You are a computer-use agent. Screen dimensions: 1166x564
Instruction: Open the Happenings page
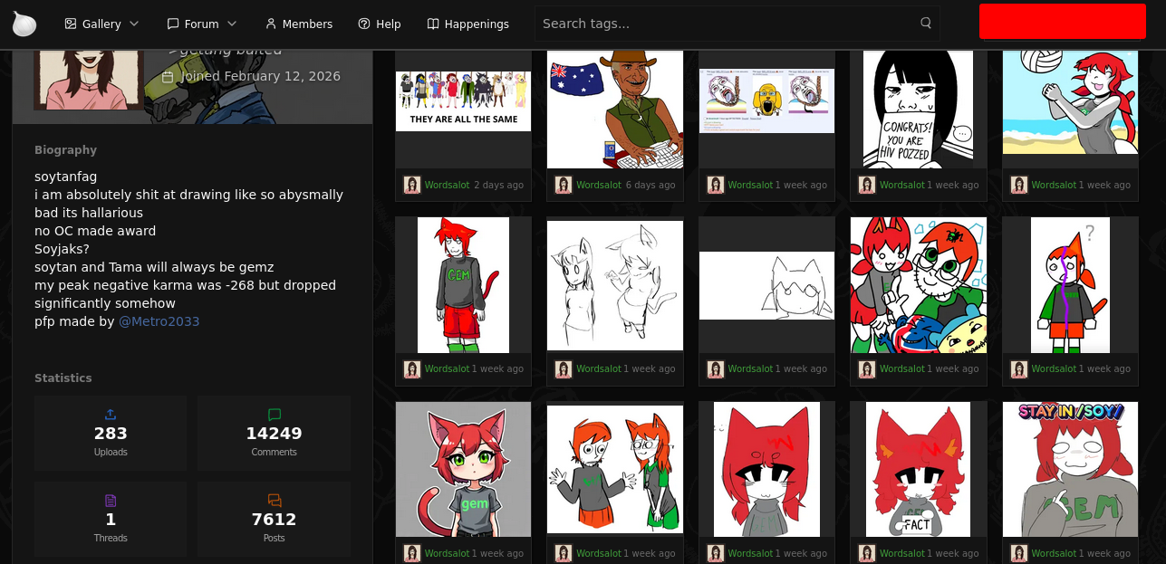pyautogui.click(x=467, y=24)
